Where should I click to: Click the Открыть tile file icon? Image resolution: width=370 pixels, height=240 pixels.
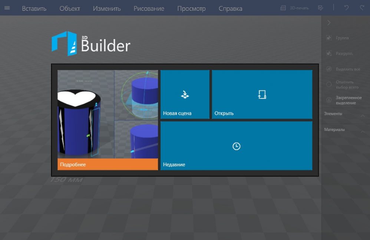click(262, 95)
